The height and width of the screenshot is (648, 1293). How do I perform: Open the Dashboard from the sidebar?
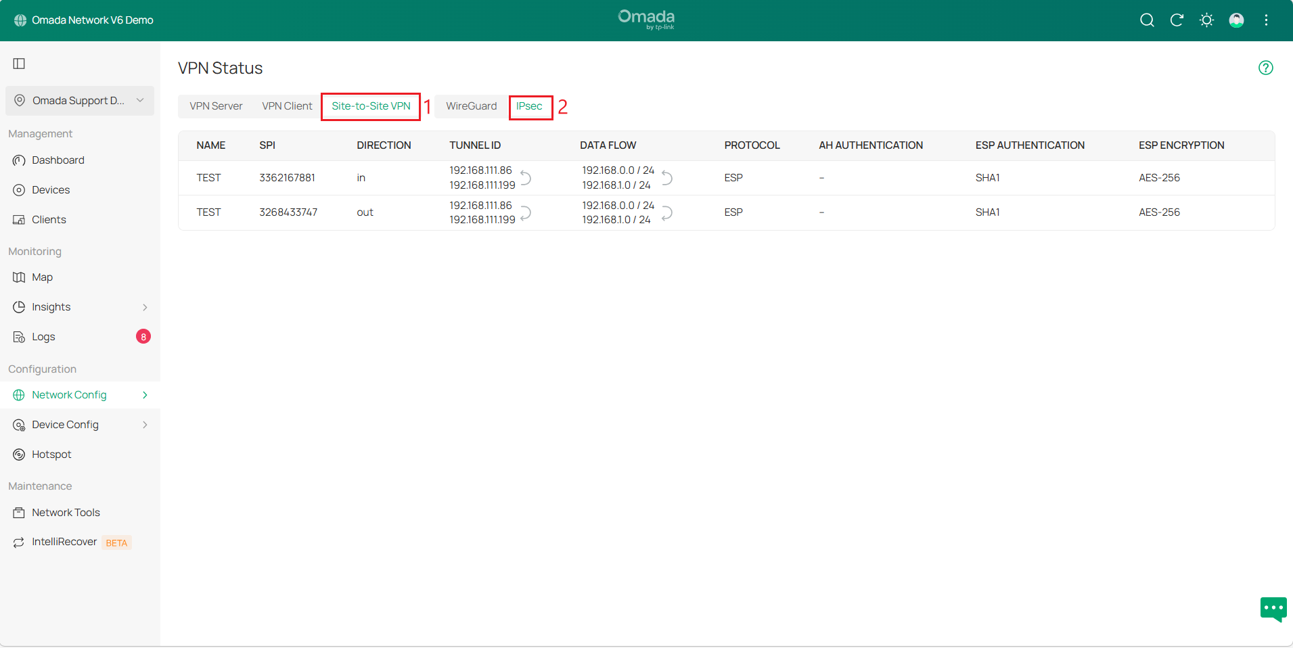click(58, 160)
